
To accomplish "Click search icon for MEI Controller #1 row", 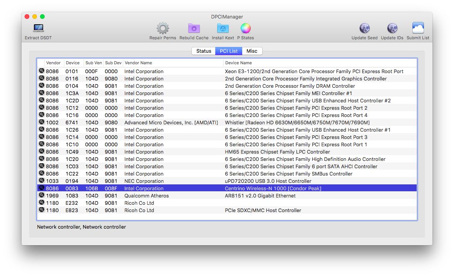I will click(x=42, y=93).
